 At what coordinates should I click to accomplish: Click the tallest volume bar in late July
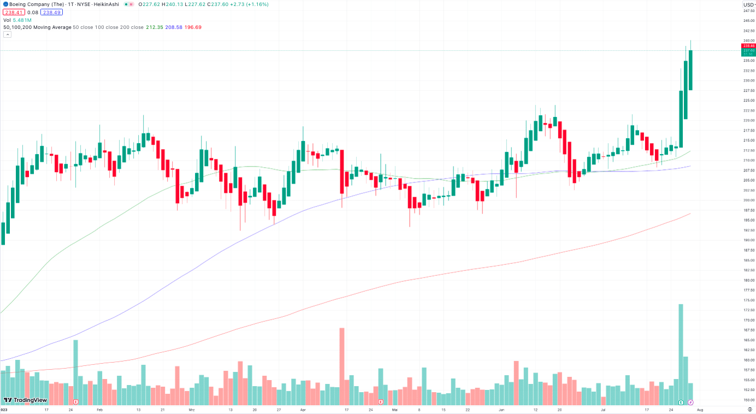point(681,353)
